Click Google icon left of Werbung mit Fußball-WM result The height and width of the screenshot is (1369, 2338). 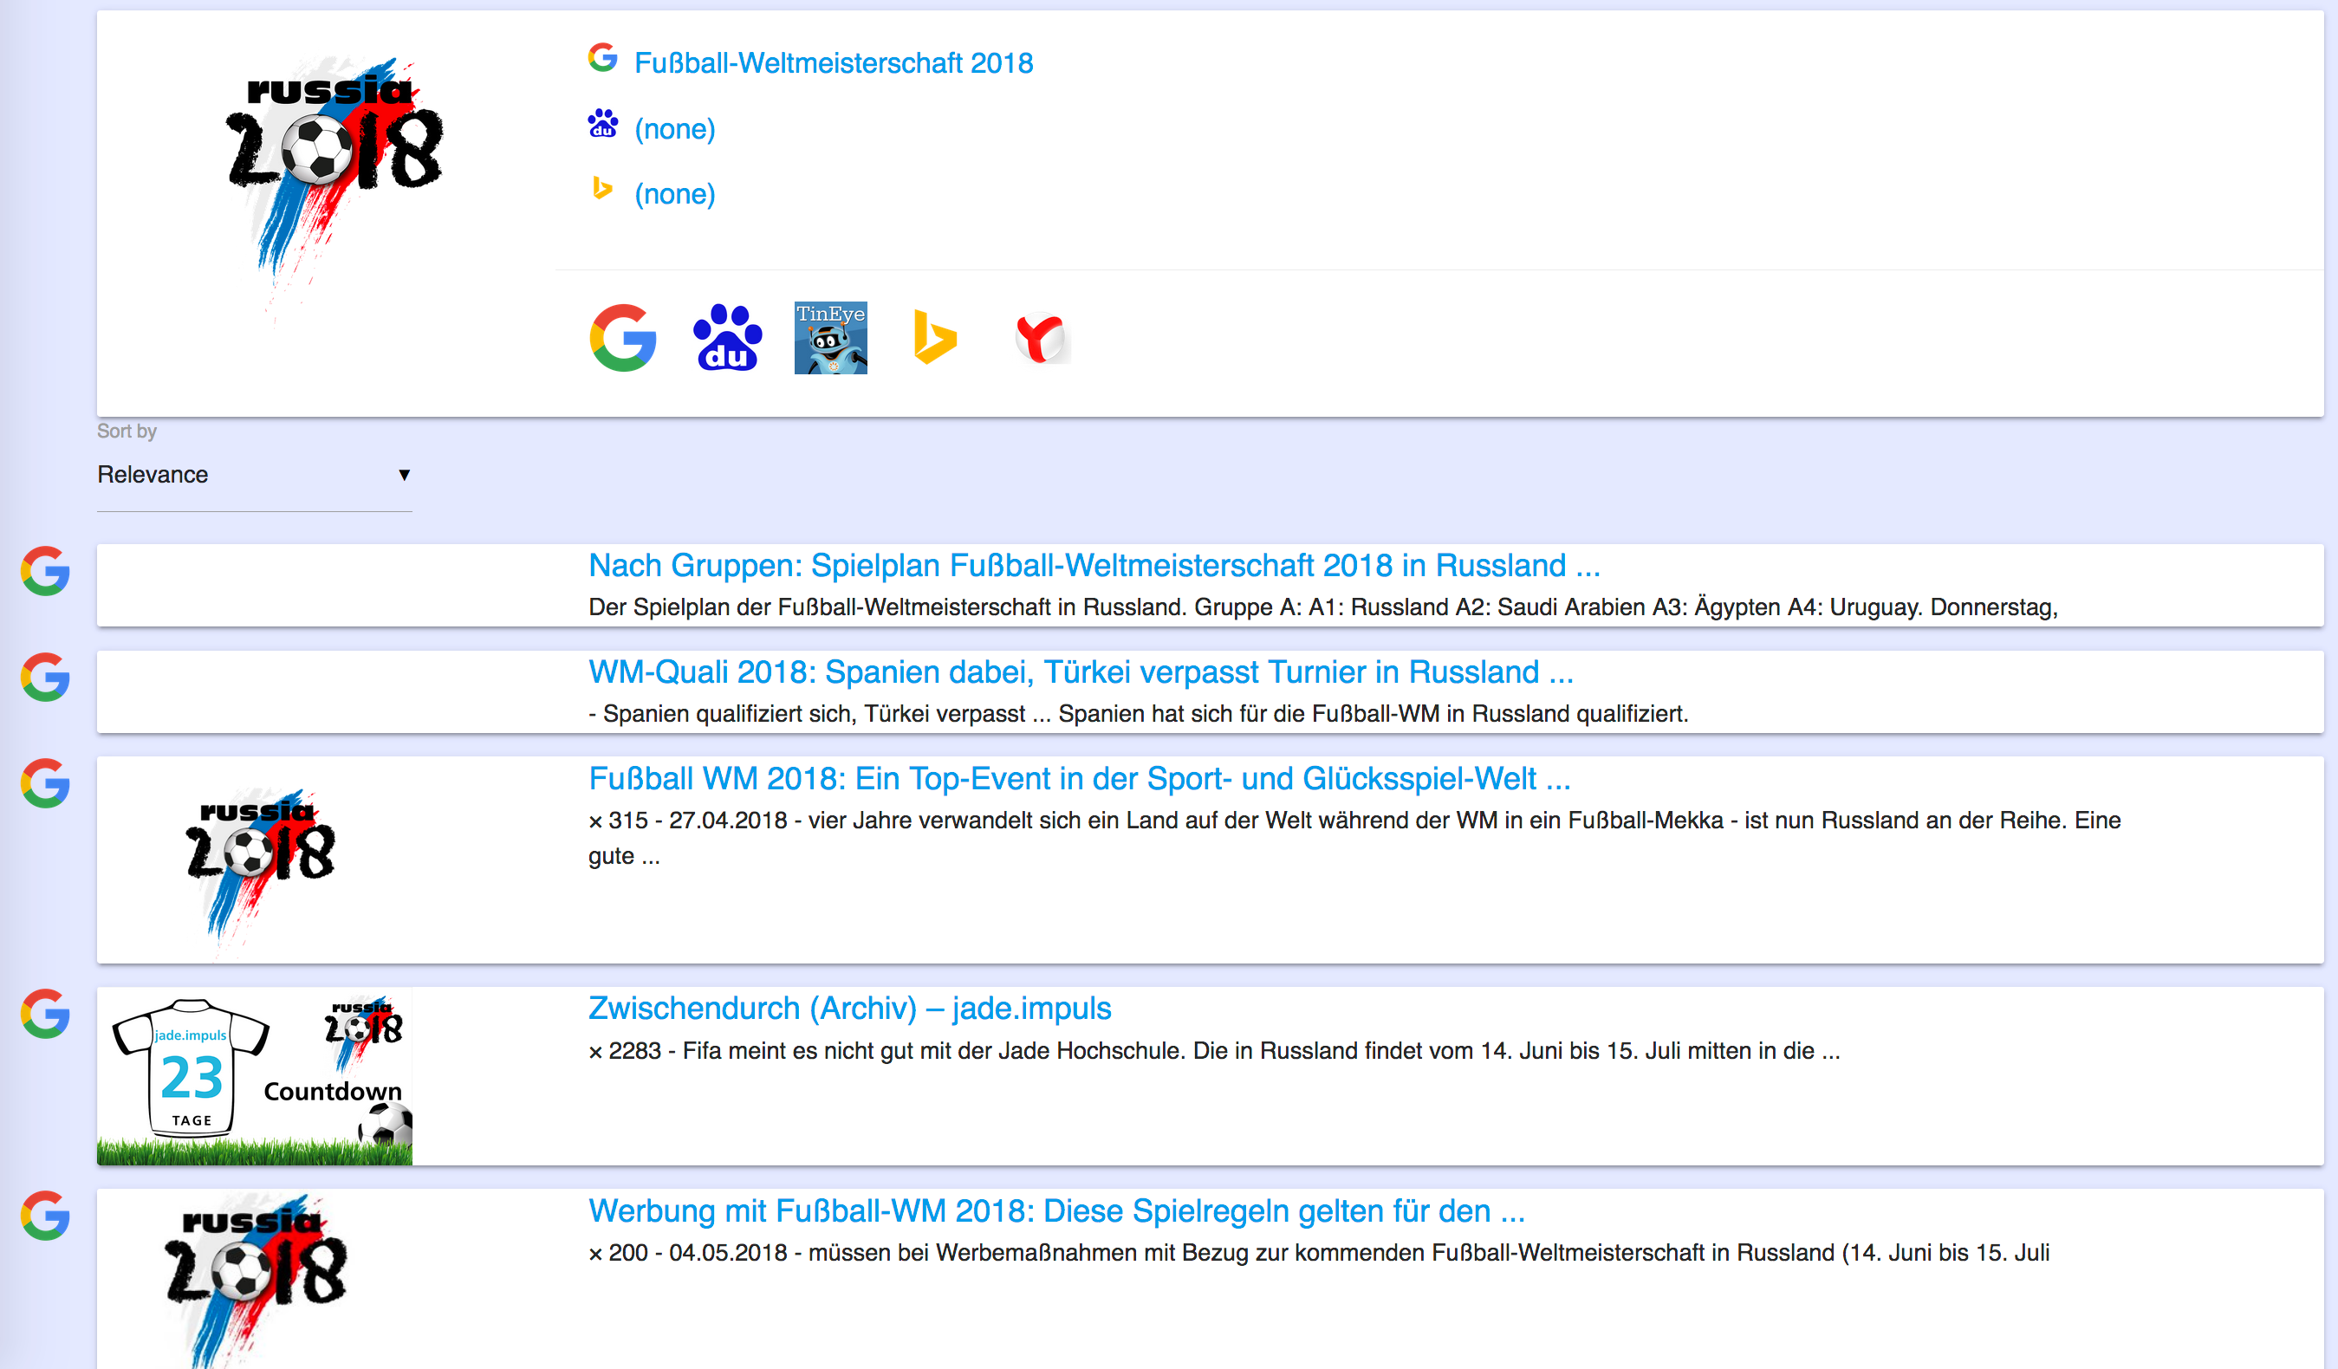click(x=45, y=1216)
